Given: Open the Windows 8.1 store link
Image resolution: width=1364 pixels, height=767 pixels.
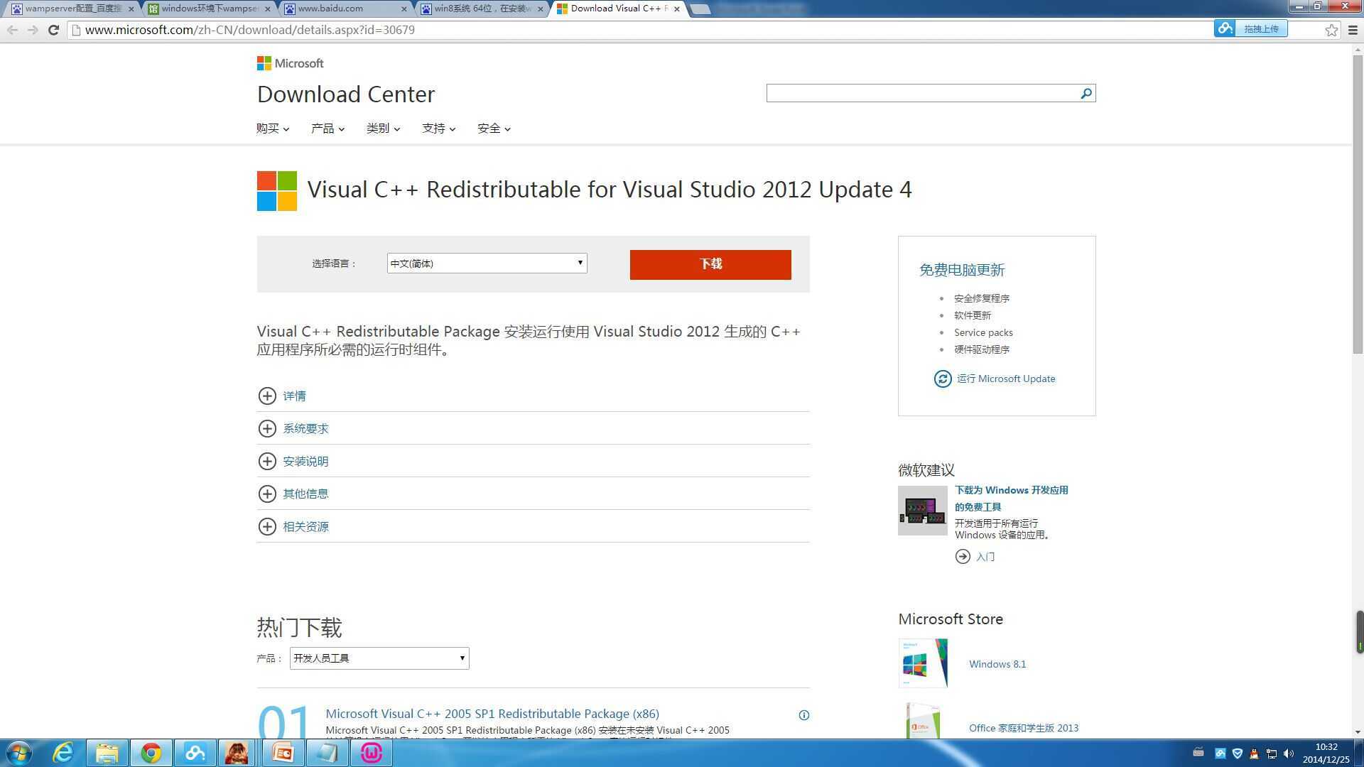Looking at the screenshot, I should pos(997,664).
